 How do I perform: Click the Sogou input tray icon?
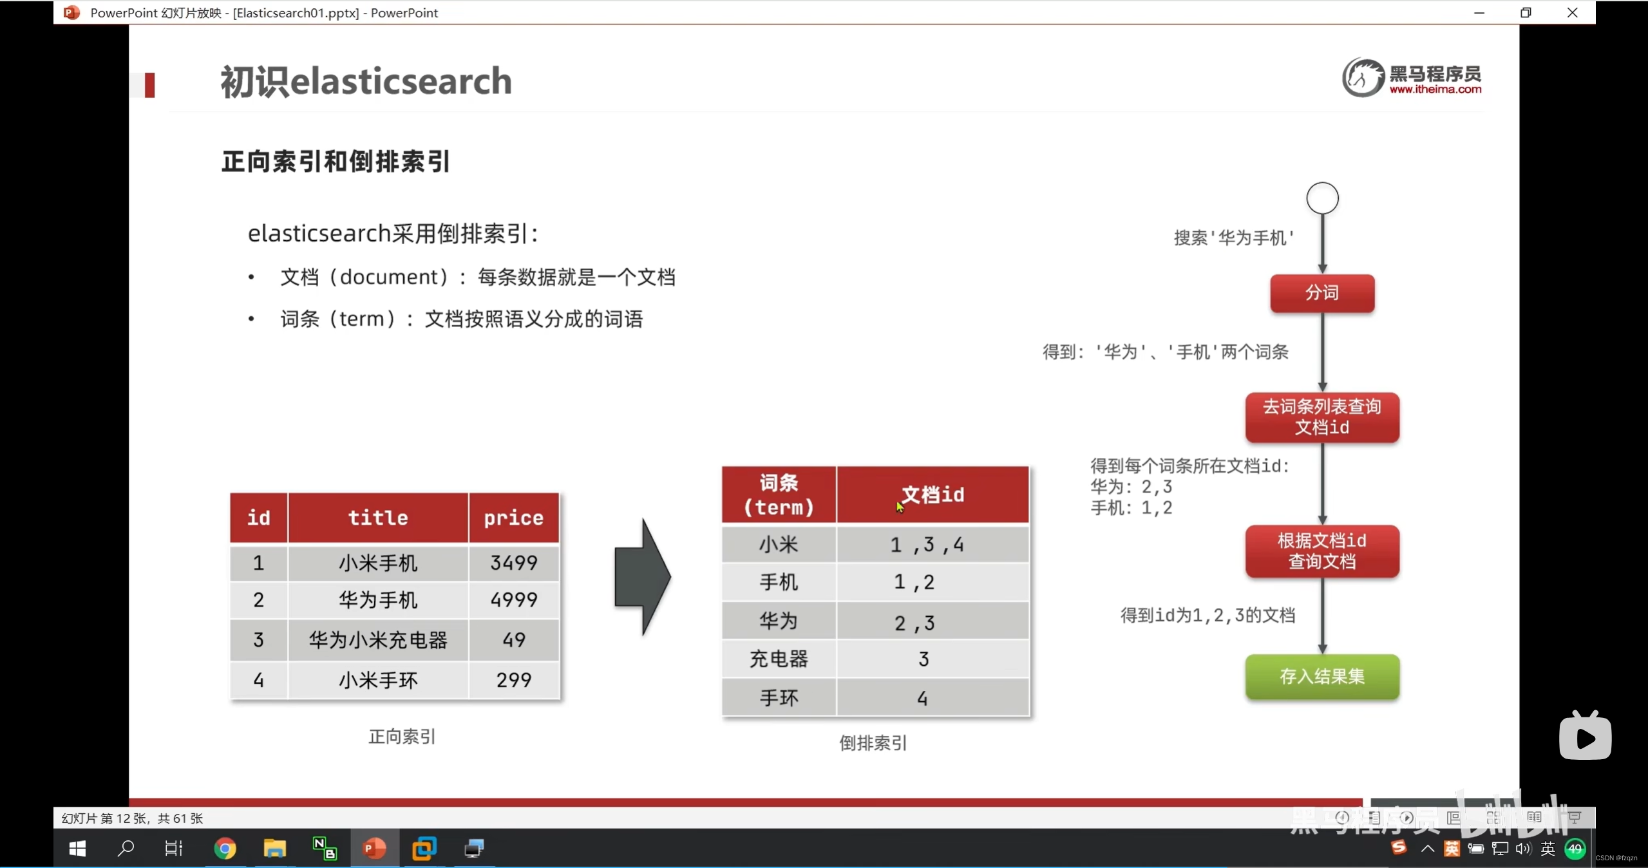(1399, 847)
